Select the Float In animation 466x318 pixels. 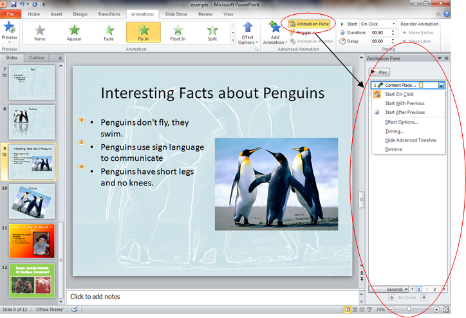click(178, 32)
